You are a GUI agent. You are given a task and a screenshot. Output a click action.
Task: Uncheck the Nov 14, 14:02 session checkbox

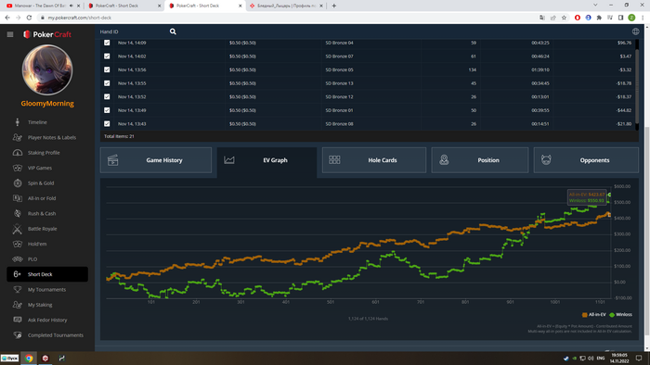[107, 57]
